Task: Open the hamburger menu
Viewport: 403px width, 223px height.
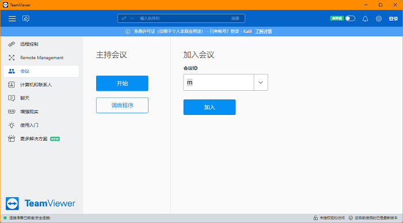Action: coord(12,18)
